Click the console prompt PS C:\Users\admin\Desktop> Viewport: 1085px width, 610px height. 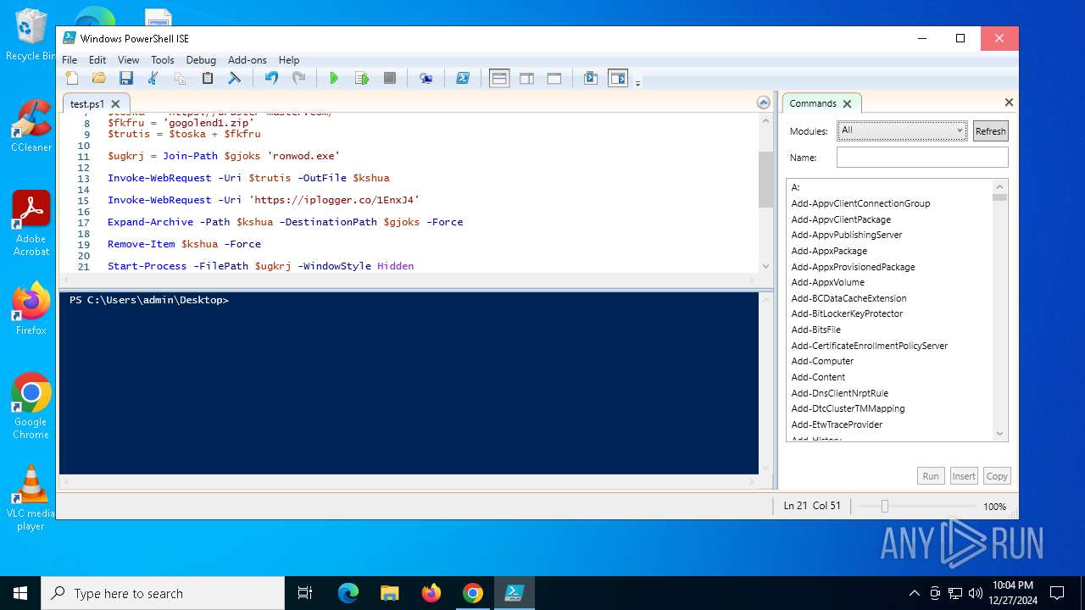[149, 300]
